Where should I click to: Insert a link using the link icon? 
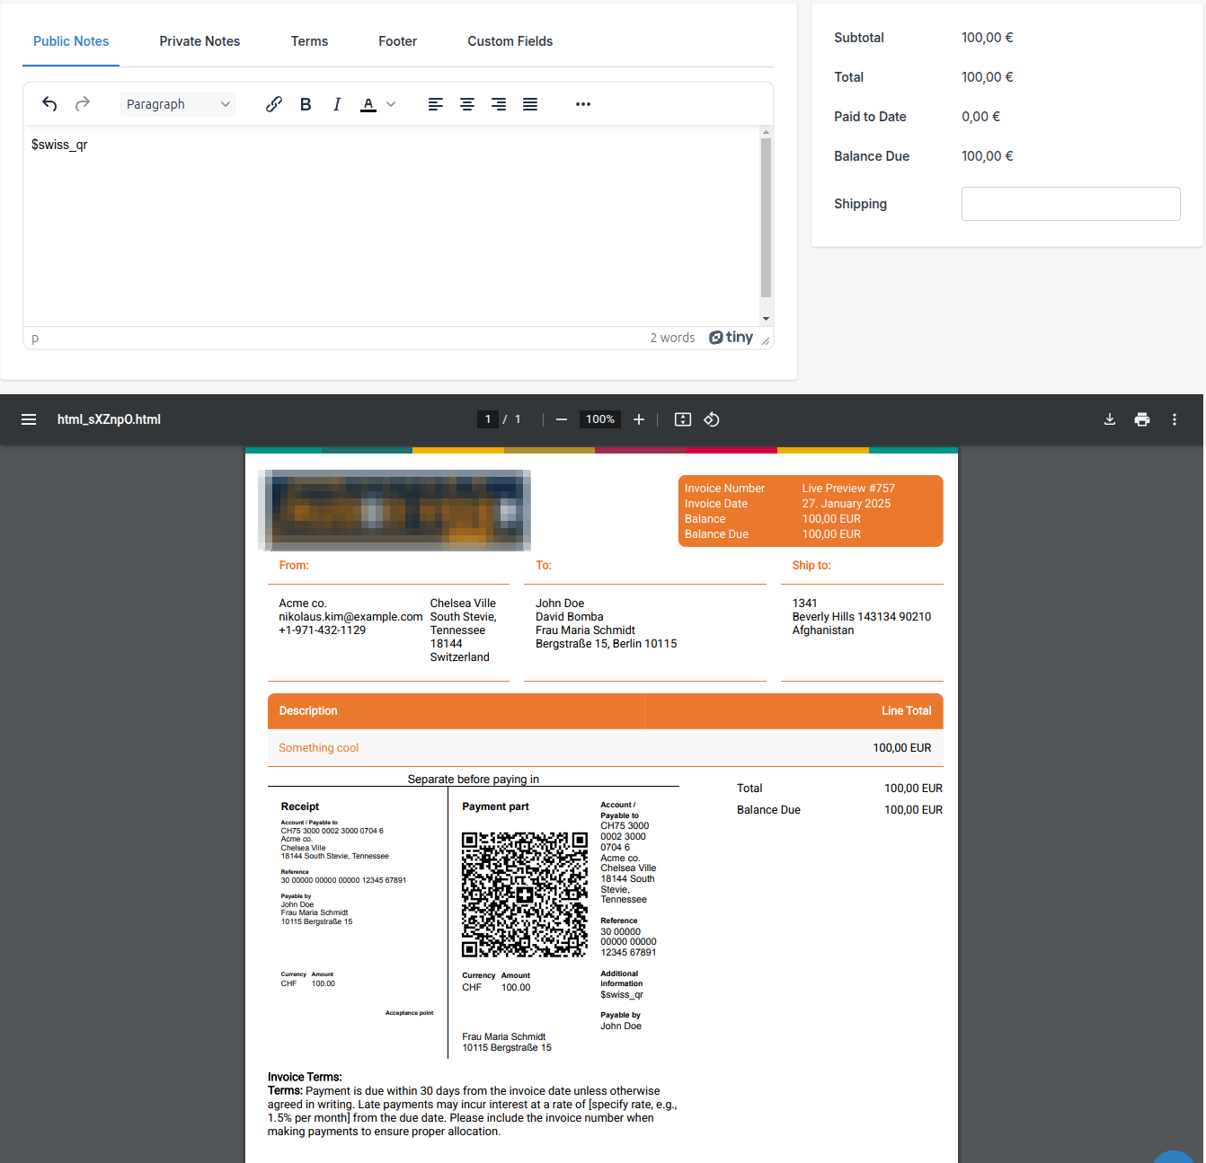pos(274,104)
